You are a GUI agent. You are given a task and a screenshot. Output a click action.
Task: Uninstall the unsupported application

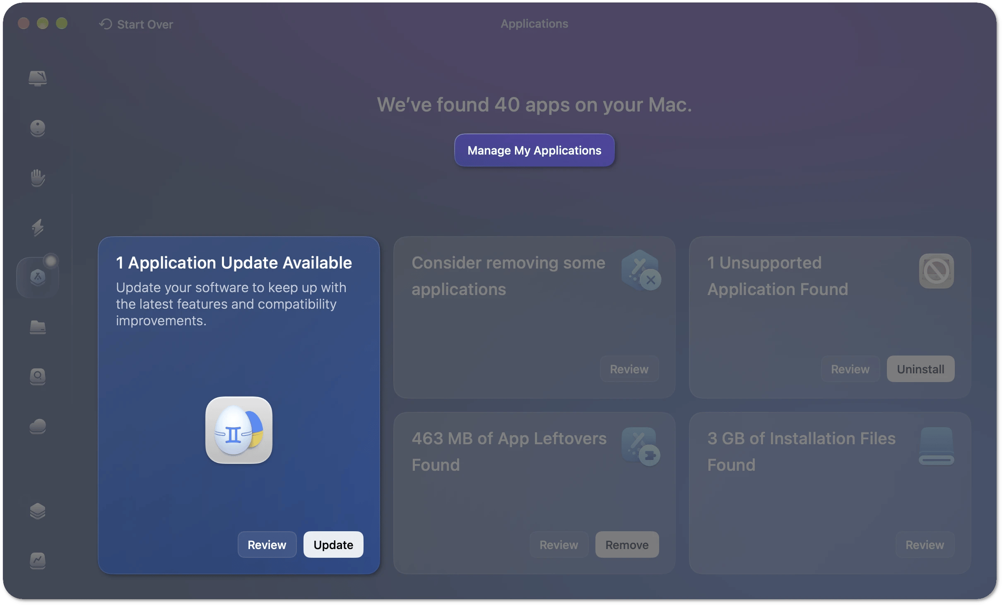click(x=920, y=369)
